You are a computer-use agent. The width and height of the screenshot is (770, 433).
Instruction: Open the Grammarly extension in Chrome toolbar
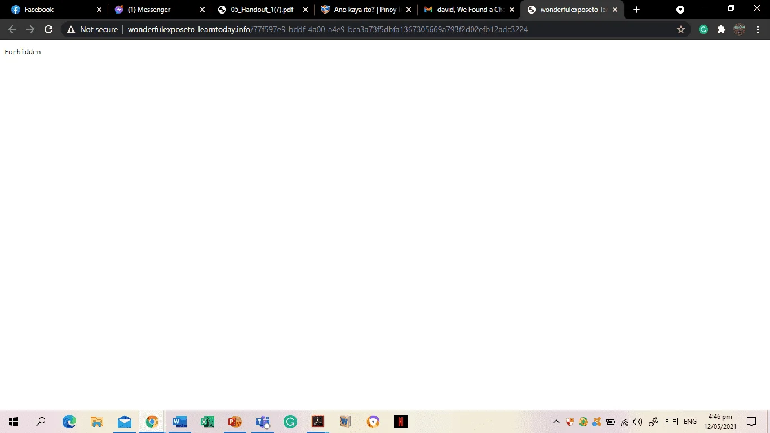tap(703, 29)
